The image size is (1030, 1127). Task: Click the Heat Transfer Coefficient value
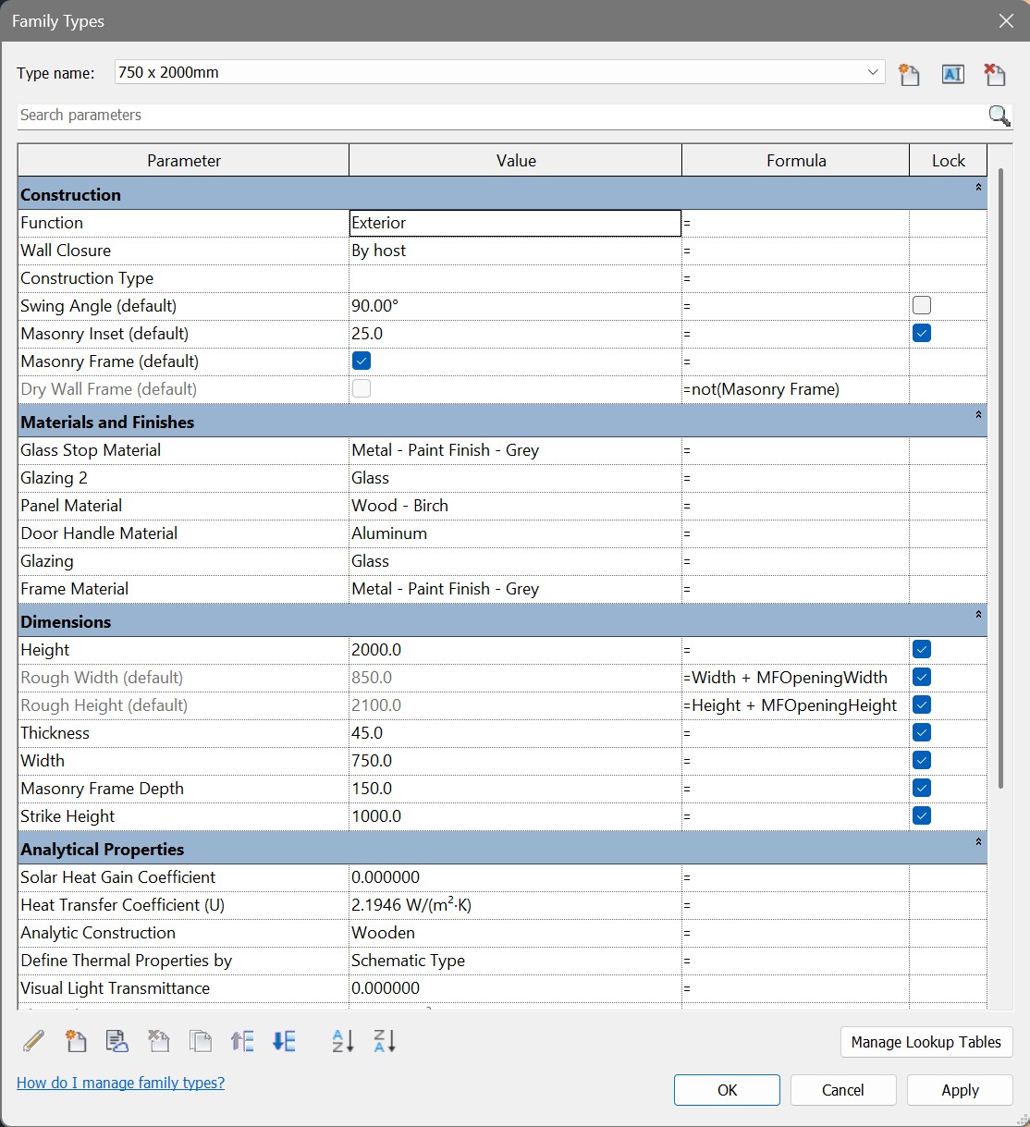[x=515, y=905]
